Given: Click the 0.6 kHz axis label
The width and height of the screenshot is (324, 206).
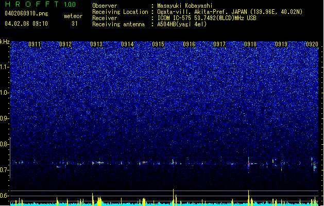Looking at the screenshot, I should [x=5, y=196].
